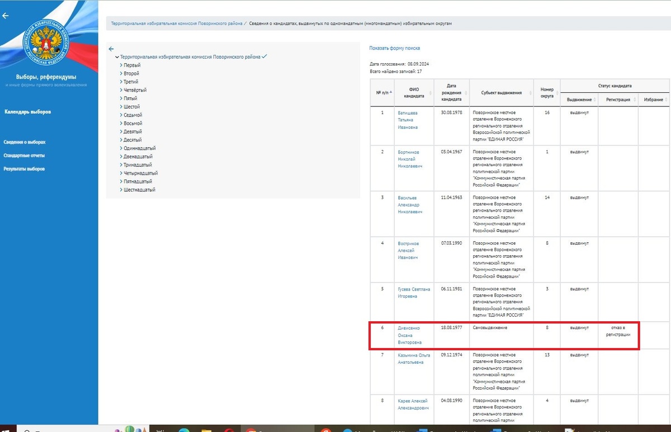
Task: Expand the Четвёртый district node
Action: (121, 90)
